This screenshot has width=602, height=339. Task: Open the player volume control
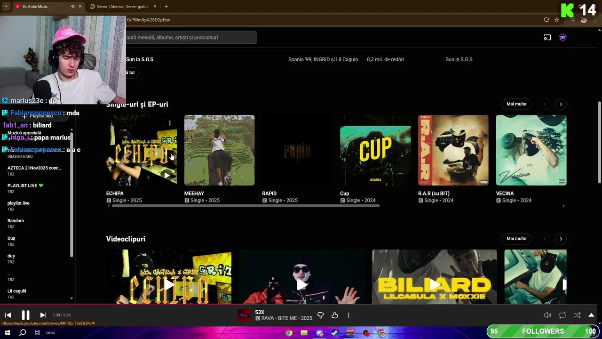[x=547, y=315]
